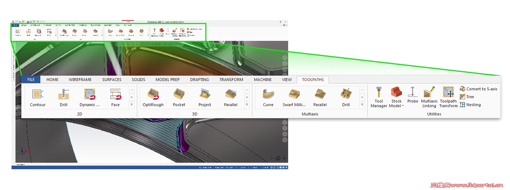Click the 2D gallery's down arrow, enlarged ribbon
The image size is (510, 190).
click(x=131, y=97)
